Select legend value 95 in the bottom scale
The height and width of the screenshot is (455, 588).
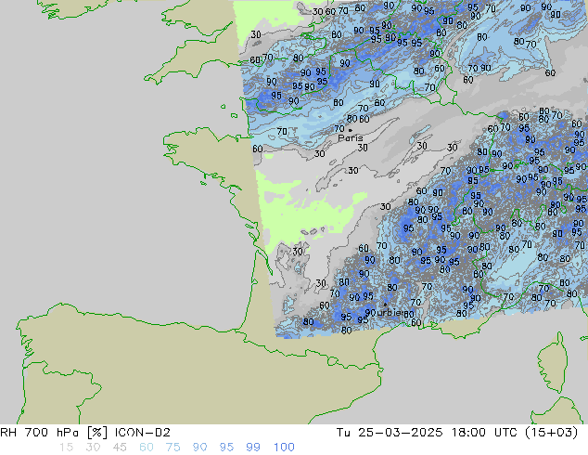pyautogui.click(x=226, y=448)
